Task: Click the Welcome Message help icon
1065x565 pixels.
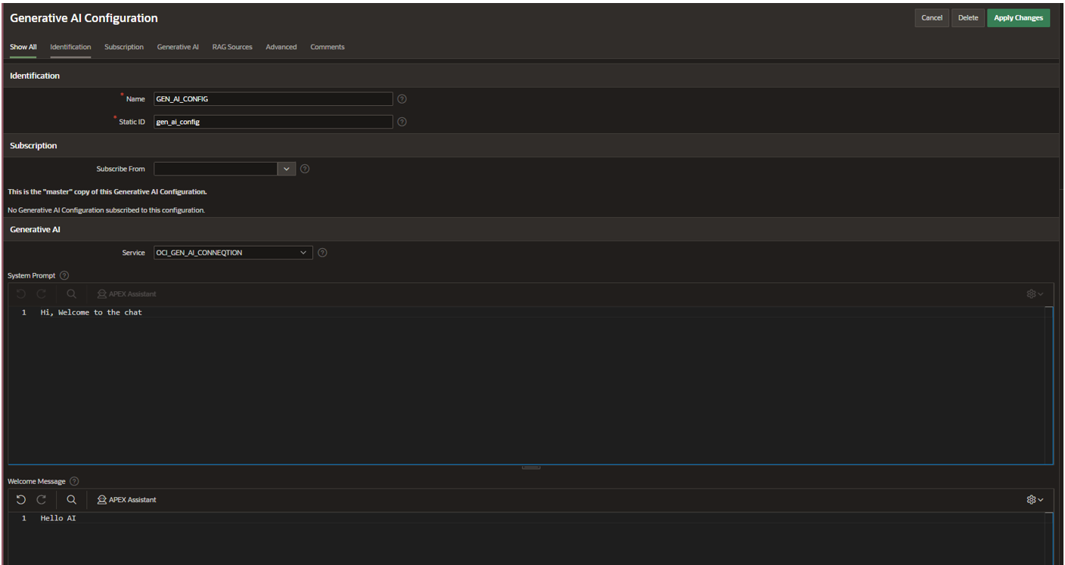Action: pos(74,482)
